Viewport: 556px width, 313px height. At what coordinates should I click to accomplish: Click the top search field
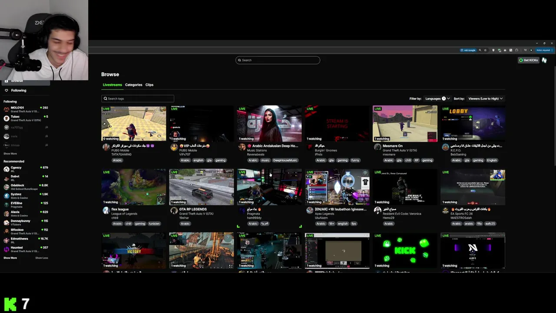(x=278, y=60)
